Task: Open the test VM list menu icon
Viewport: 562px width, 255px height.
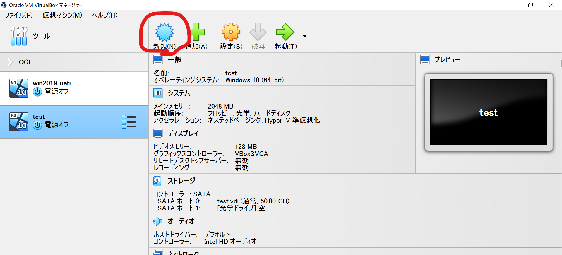Action: click(x=129, y=122)
